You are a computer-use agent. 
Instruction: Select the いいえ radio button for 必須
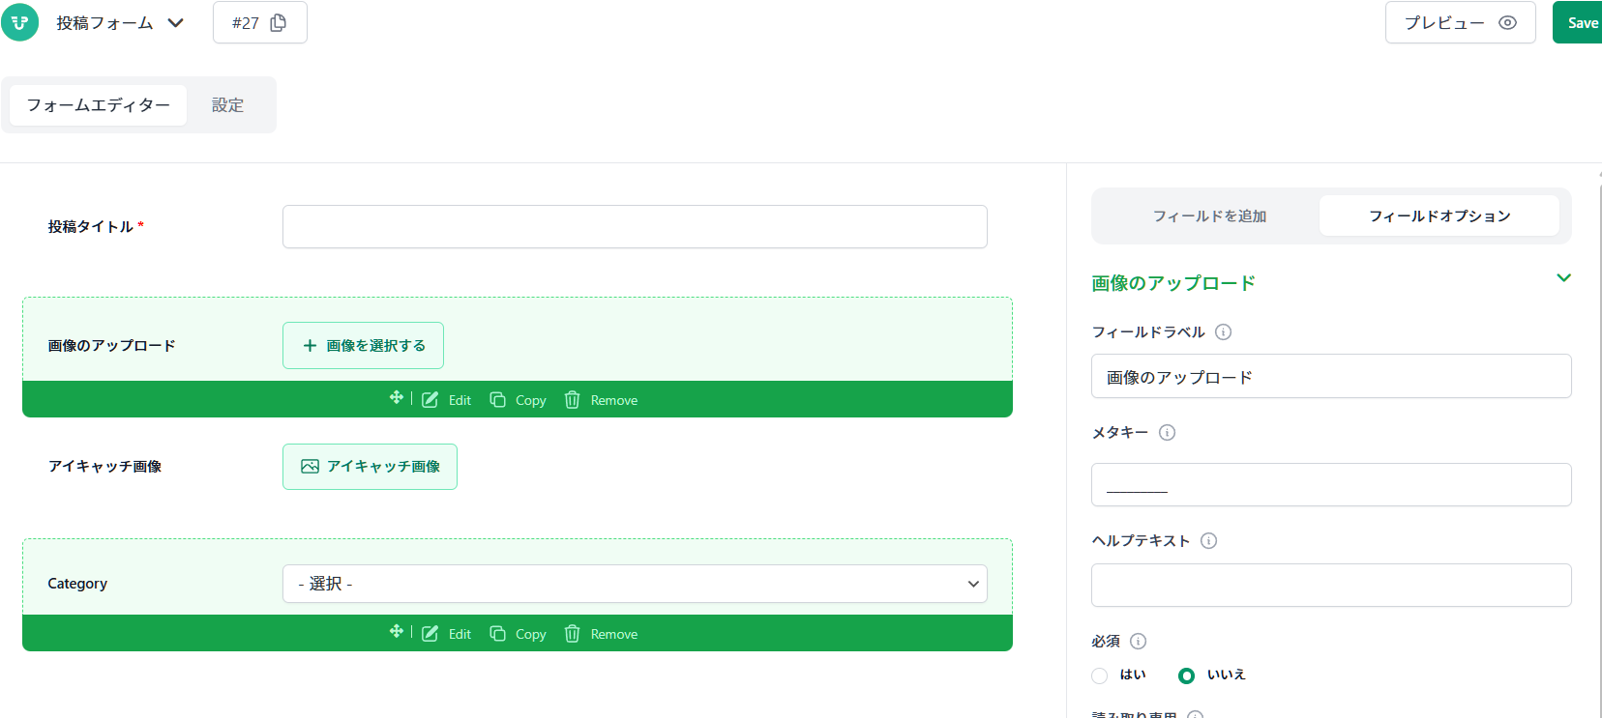[x=1186, y=675]
